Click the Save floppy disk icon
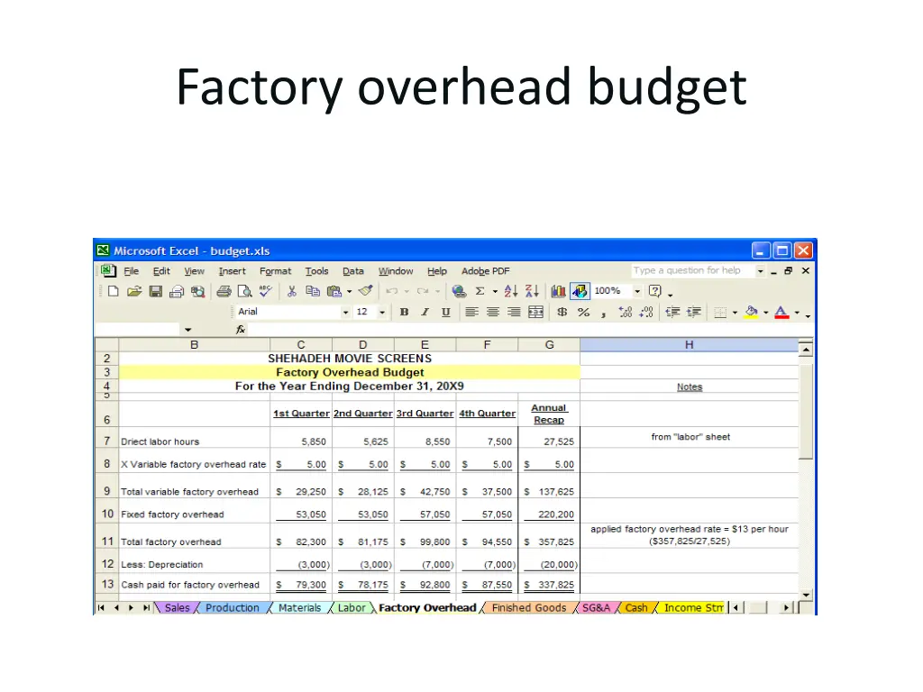This screenshot has height=692, width=923. (x=155, y=291)
